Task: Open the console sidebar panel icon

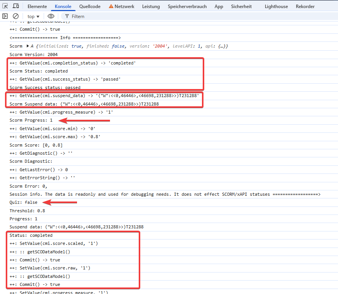Action: pyautogui.click(x=5, y=16)
